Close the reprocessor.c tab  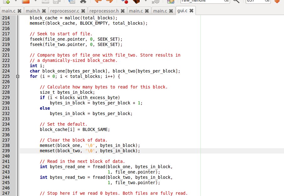(x=83, y=11)
